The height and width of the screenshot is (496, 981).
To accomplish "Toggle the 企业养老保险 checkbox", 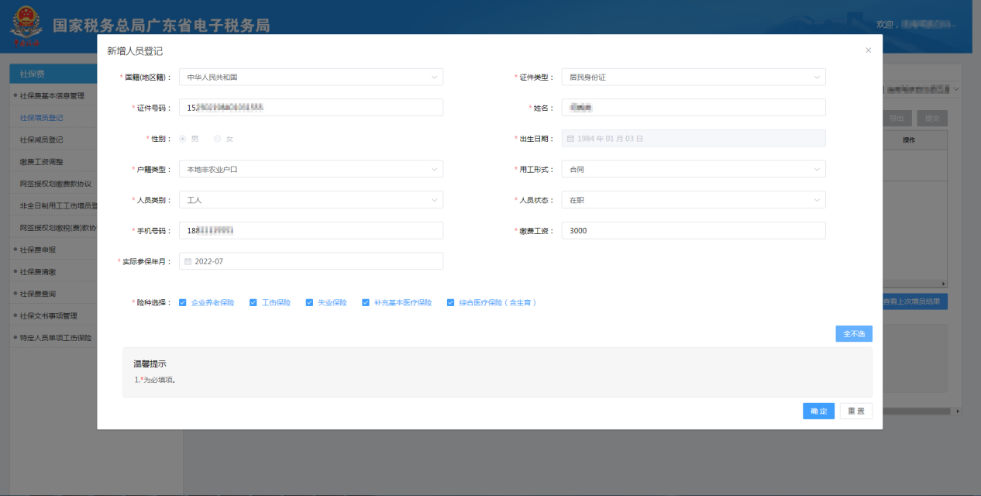I will point(182,303).
